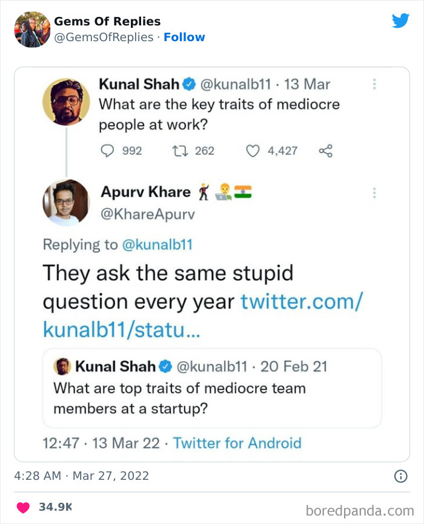
Task: Open the more options dots on Apurv Khare's reply
Action: (374, 192)
